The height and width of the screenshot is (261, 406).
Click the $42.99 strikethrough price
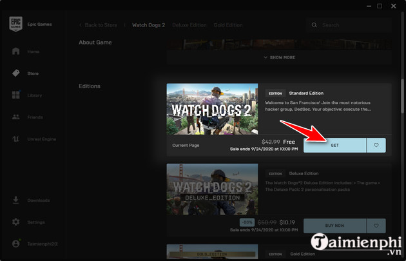[x=271, y=142]
